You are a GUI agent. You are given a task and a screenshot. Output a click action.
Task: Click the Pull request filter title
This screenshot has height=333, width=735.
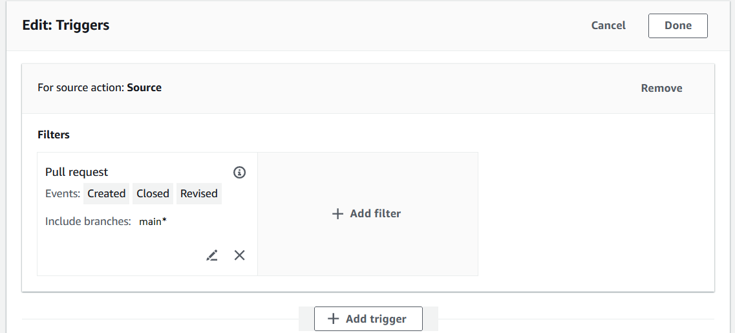tap(76, 172)
